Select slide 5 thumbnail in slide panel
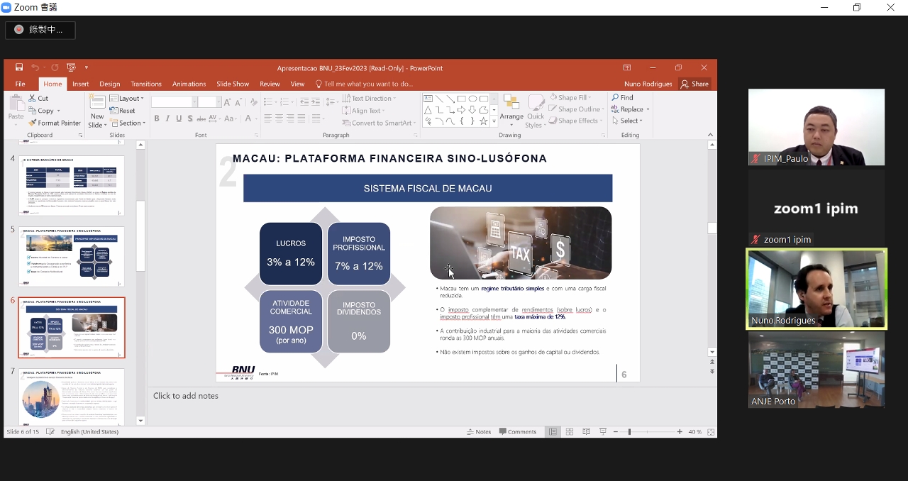 [72, 255]
